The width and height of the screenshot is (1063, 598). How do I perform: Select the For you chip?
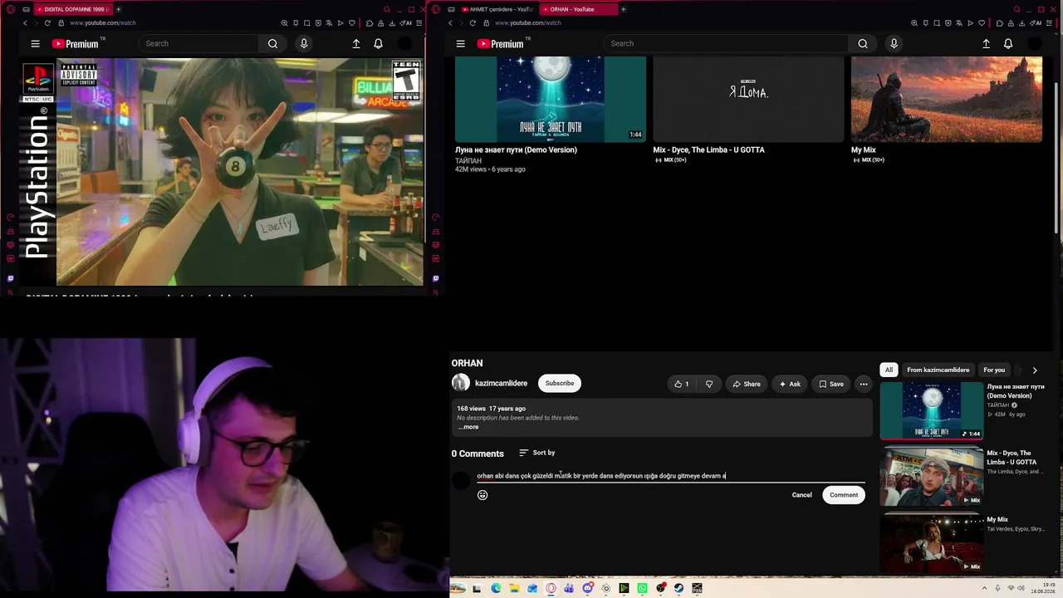[x=994, y=370]
